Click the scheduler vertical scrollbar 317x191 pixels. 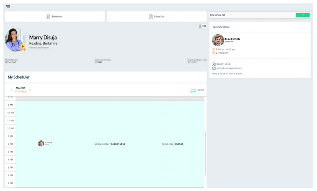pos(205,152)
